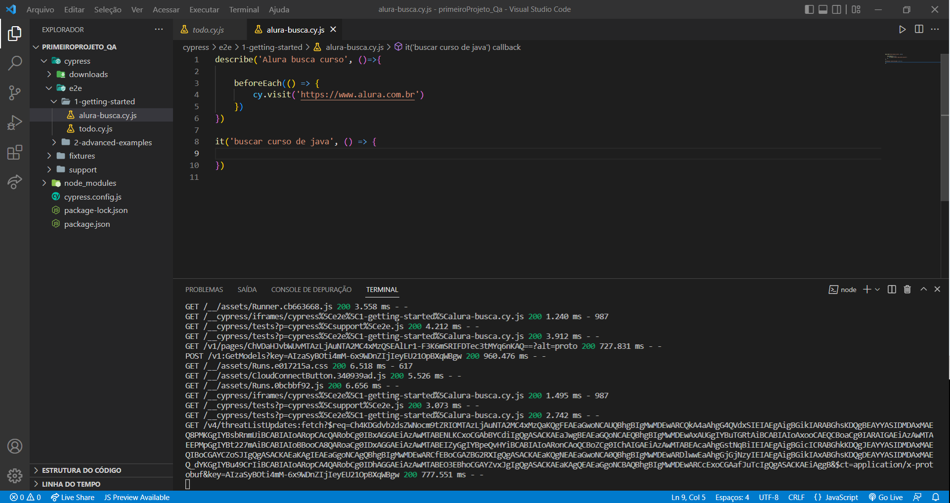The width and height of the screenshot is (950, 503).
Task: Open the Seleção menu
Action: pos(108,9)
